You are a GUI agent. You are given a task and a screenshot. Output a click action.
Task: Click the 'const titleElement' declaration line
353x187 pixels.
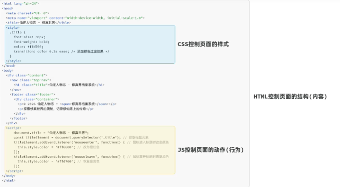pyautogui.click(x=81, y=137)
